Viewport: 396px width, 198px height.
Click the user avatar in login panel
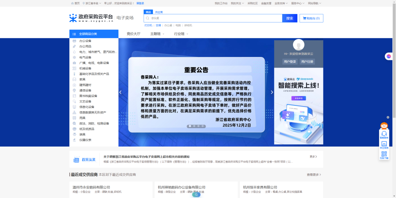pos(298,45)
